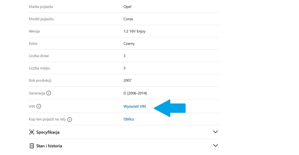The image size is (299, 155).
Task: Click the Corsa model value
Action: click(x=128, y=19)
